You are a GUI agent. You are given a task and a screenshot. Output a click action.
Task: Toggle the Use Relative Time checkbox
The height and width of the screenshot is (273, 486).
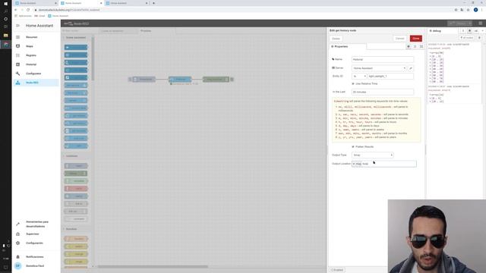(353, 83)
